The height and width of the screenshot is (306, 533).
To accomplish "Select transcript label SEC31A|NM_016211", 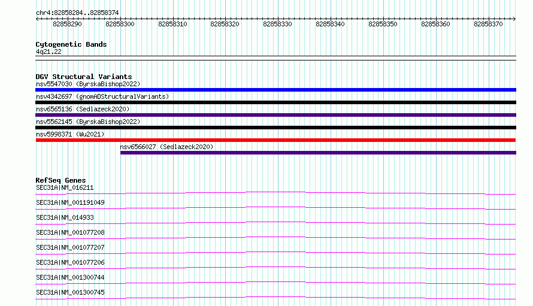I will tap(65, 187).
